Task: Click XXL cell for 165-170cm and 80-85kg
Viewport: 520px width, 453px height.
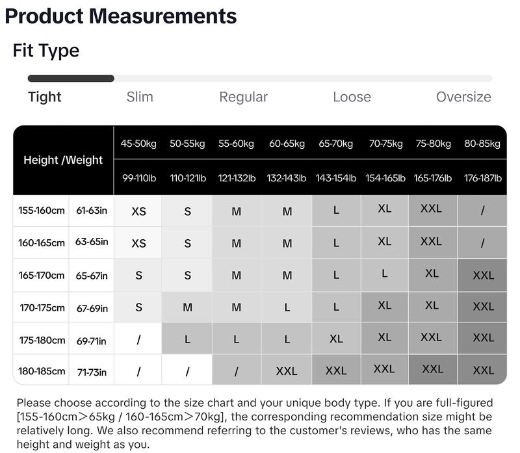Action: tap(483, 276)
